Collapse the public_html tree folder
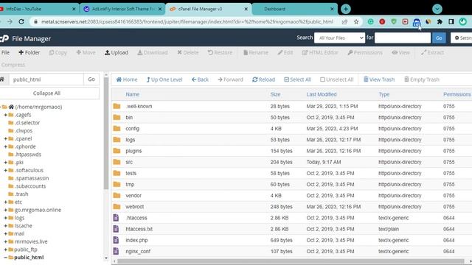Viewport: 472px width, 265px height. click(5, 258)
